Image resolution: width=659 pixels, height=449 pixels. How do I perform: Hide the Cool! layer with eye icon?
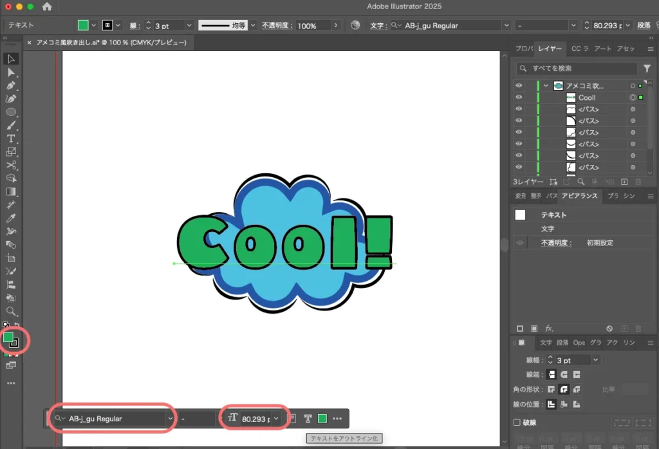519,97
